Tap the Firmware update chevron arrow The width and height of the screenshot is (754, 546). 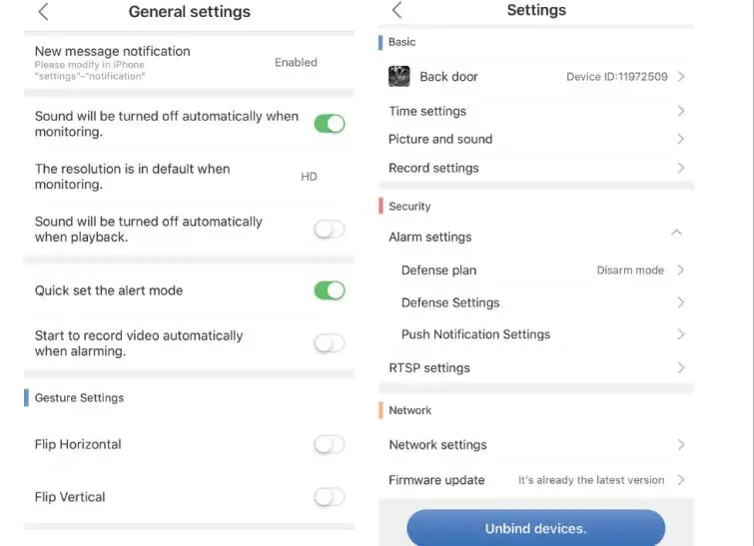coord(681,480)
